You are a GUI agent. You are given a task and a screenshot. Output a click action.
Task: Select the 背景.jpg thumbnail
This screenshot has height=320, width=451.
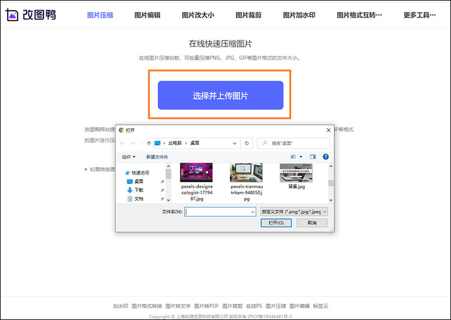296,174
